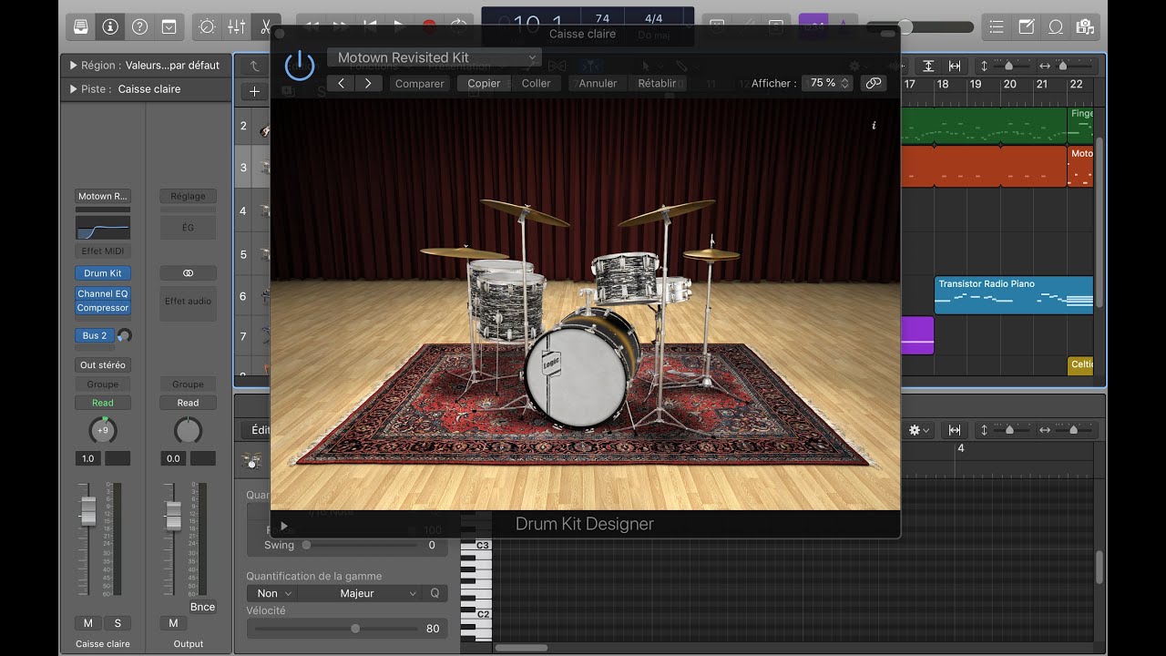Click the vertical auto-zoom icon

point(928,67)
